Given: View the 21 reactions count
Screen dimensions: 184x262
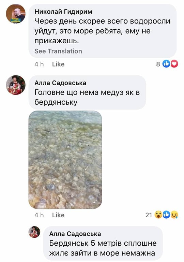Looking at the screenshot, I should (x=149, y=215).
